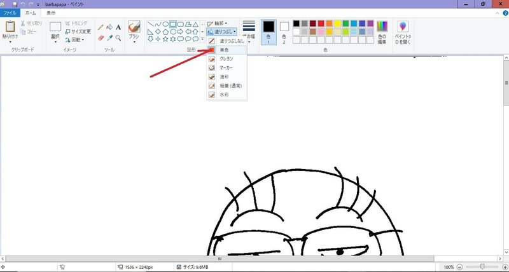This screenshot has width=509, height=272.
Task: Choose the straight Line shape
Action: click(x=150, y=24)
